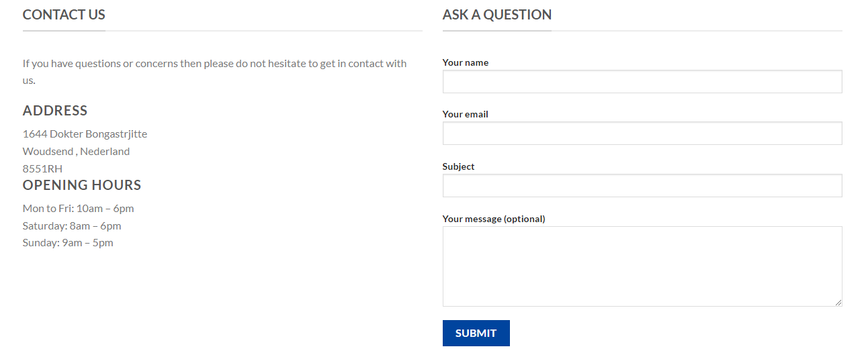Screen dimensions: 866x357
Task: Click the Your name input field
Action: (x=642, y=81)
